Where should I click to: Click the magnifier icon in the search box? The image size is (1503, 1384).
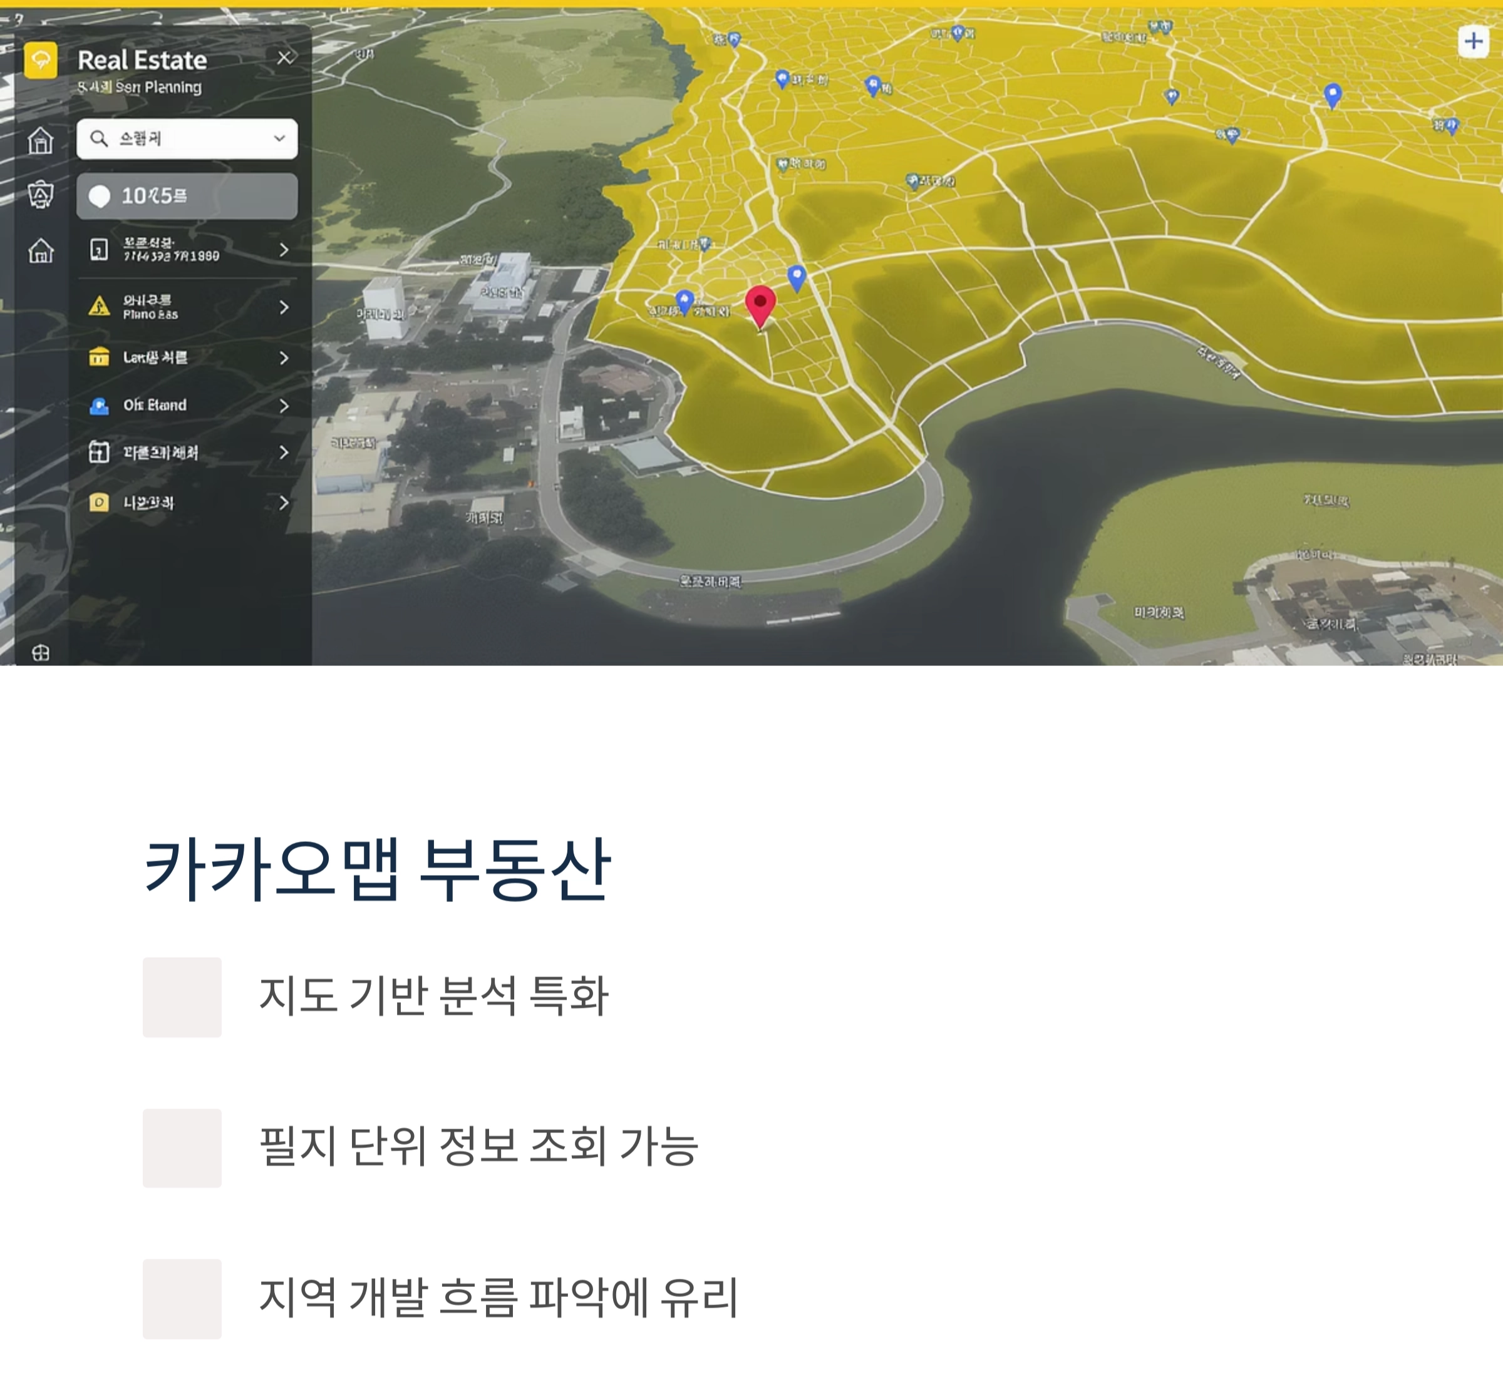98,138
